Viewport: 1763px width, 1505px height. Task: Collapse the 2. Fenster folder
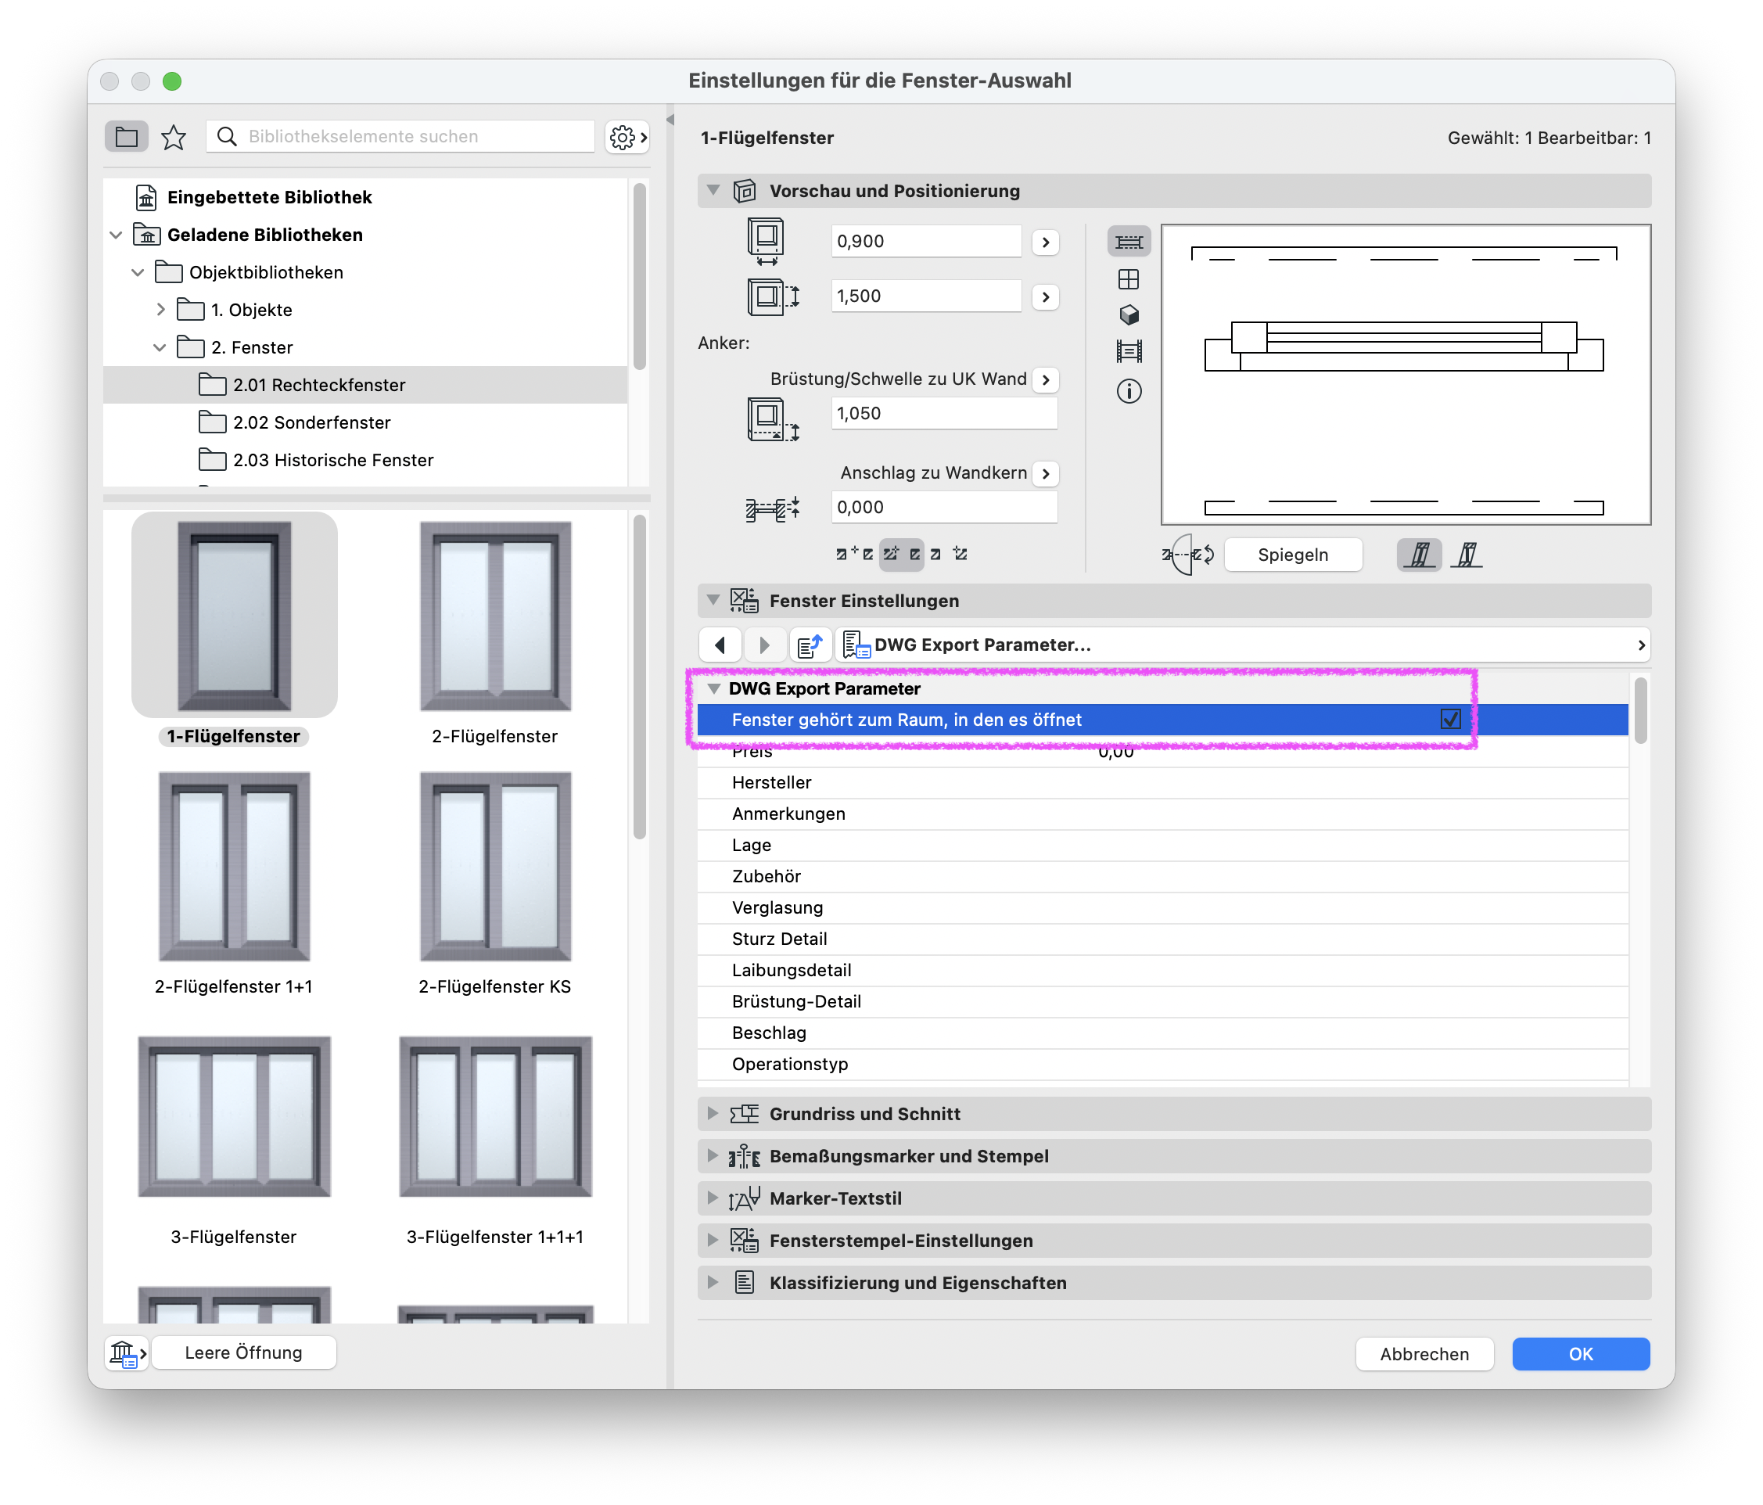[160, 347]
